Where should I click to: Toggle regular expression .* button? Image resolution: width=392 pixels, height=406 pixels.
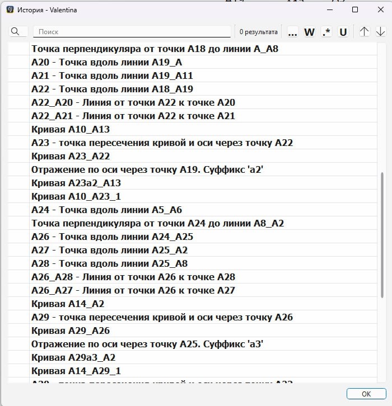tap(326, 32)
